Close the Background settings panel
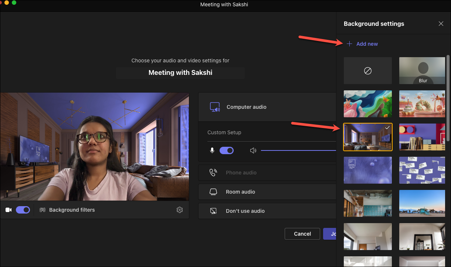451x267 pixels. point(441,24)
